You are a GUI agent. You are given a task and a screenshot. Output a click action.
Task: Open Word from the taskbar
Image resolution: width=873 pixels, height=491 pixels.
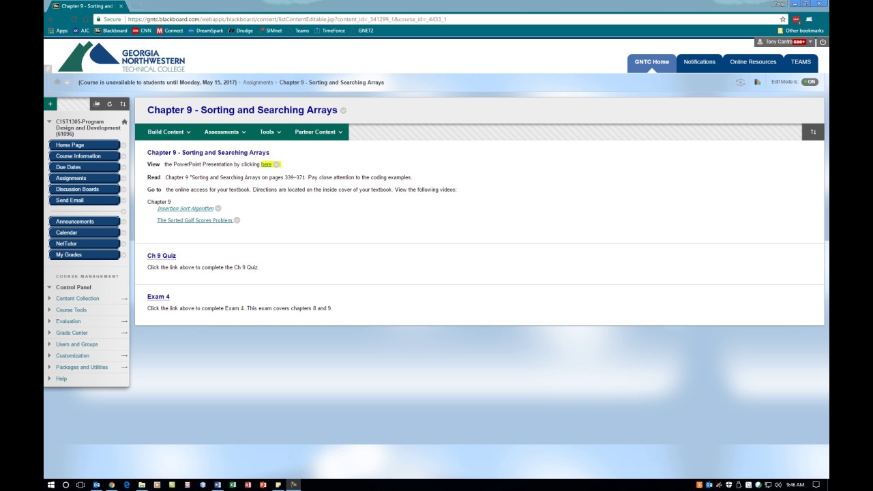pyautogui.click(x=218, y=485)
